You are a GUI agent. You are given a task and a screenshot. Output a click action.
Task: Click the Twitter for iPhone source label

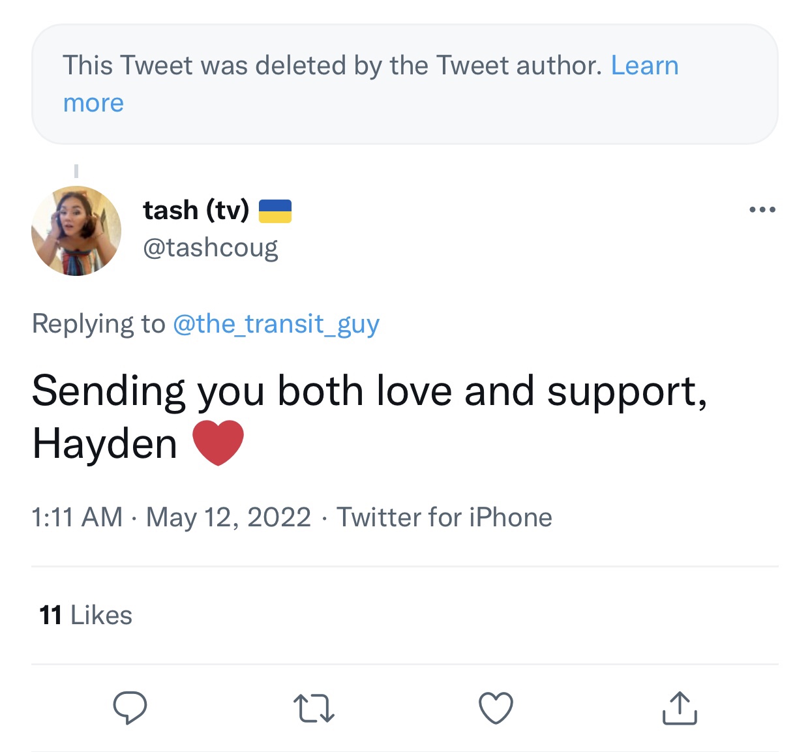pos(444,517)
